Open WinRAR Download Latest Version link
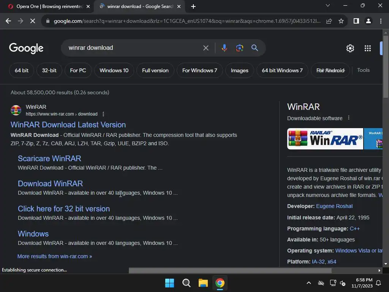The height and width of the screenshot is (292, 389). pyautogui.click(x=68, y=125)
